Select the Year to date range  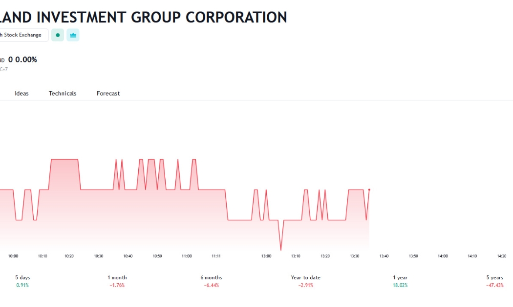(x=305, y=281)
